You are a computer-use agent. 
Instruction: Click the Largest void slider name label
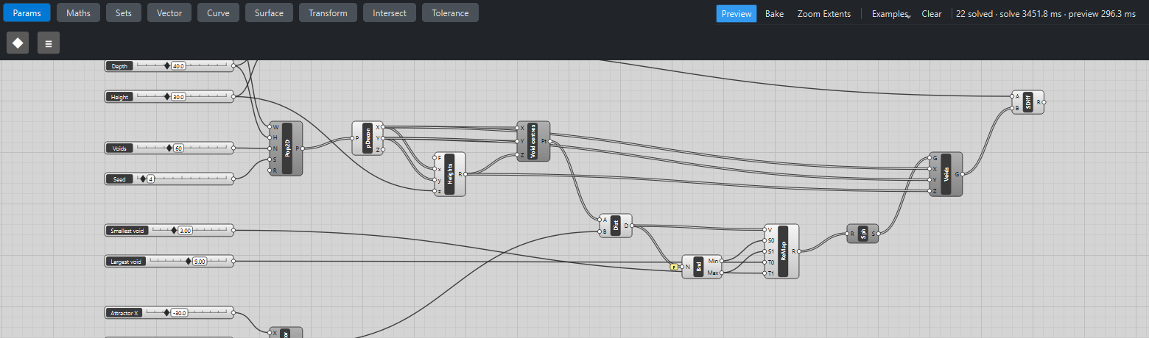[127, 261]
